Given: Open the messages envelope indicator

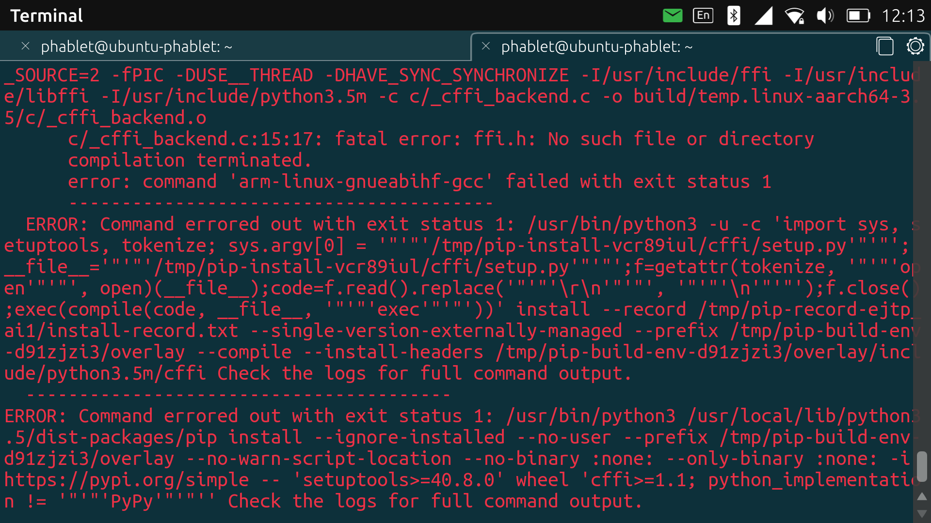Looking at the screenshot, I should (673, 15).
